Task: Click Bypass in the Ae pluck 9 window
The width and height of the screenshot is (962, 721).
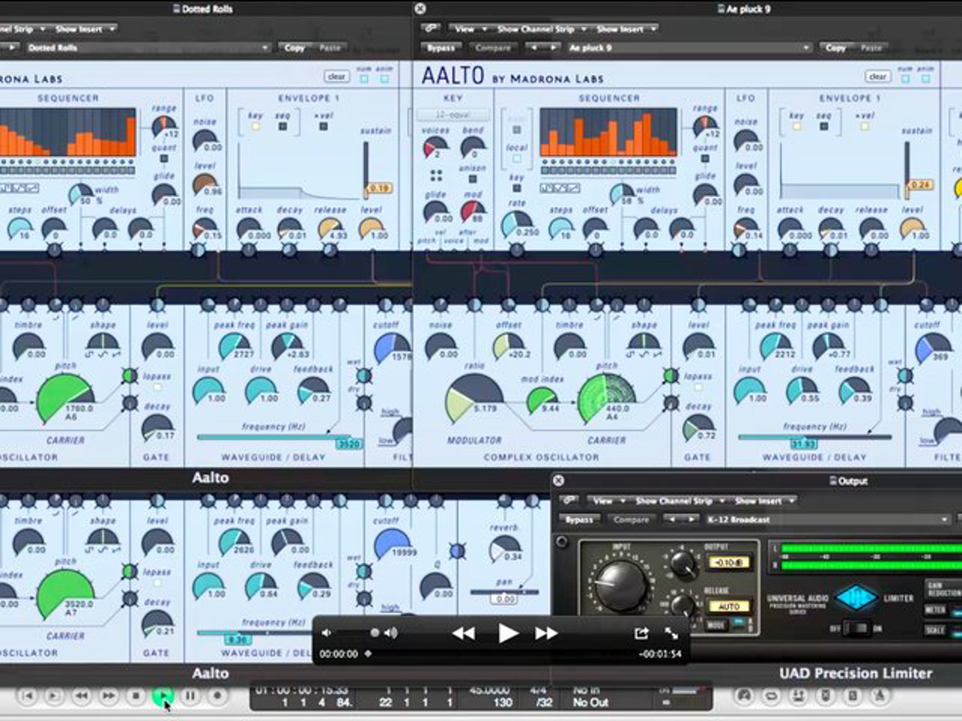Action: click(440, 47)
